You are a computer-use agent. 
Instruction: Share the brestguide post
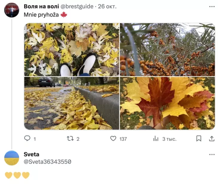point(211,138)
